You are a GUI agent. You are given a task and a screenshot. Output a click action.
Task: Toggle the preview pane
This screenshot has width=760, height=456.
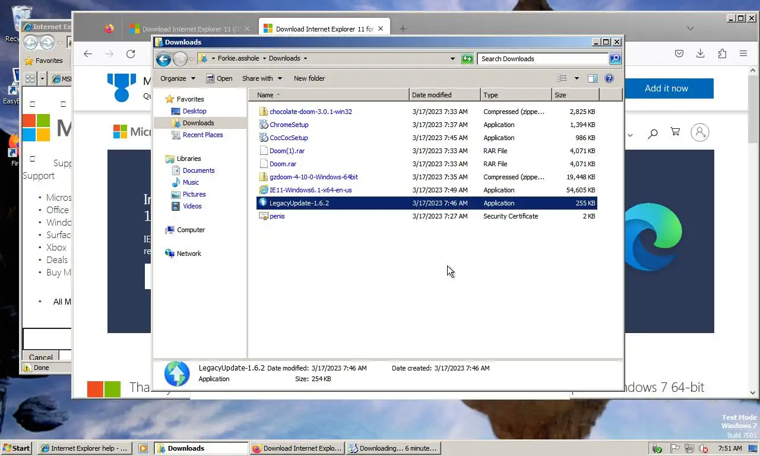(x=592, y=78)
